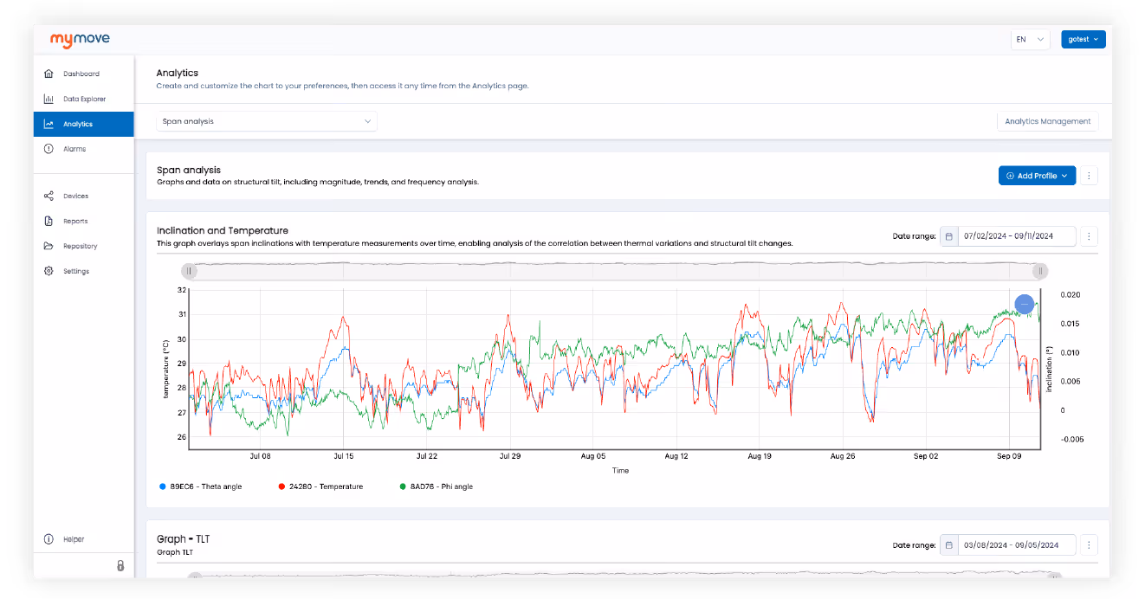Viewport: 1145px width, 599px height.
Task: Click the Time axis label under the chart
Action: pyautogui.click(x=620, y=471)
